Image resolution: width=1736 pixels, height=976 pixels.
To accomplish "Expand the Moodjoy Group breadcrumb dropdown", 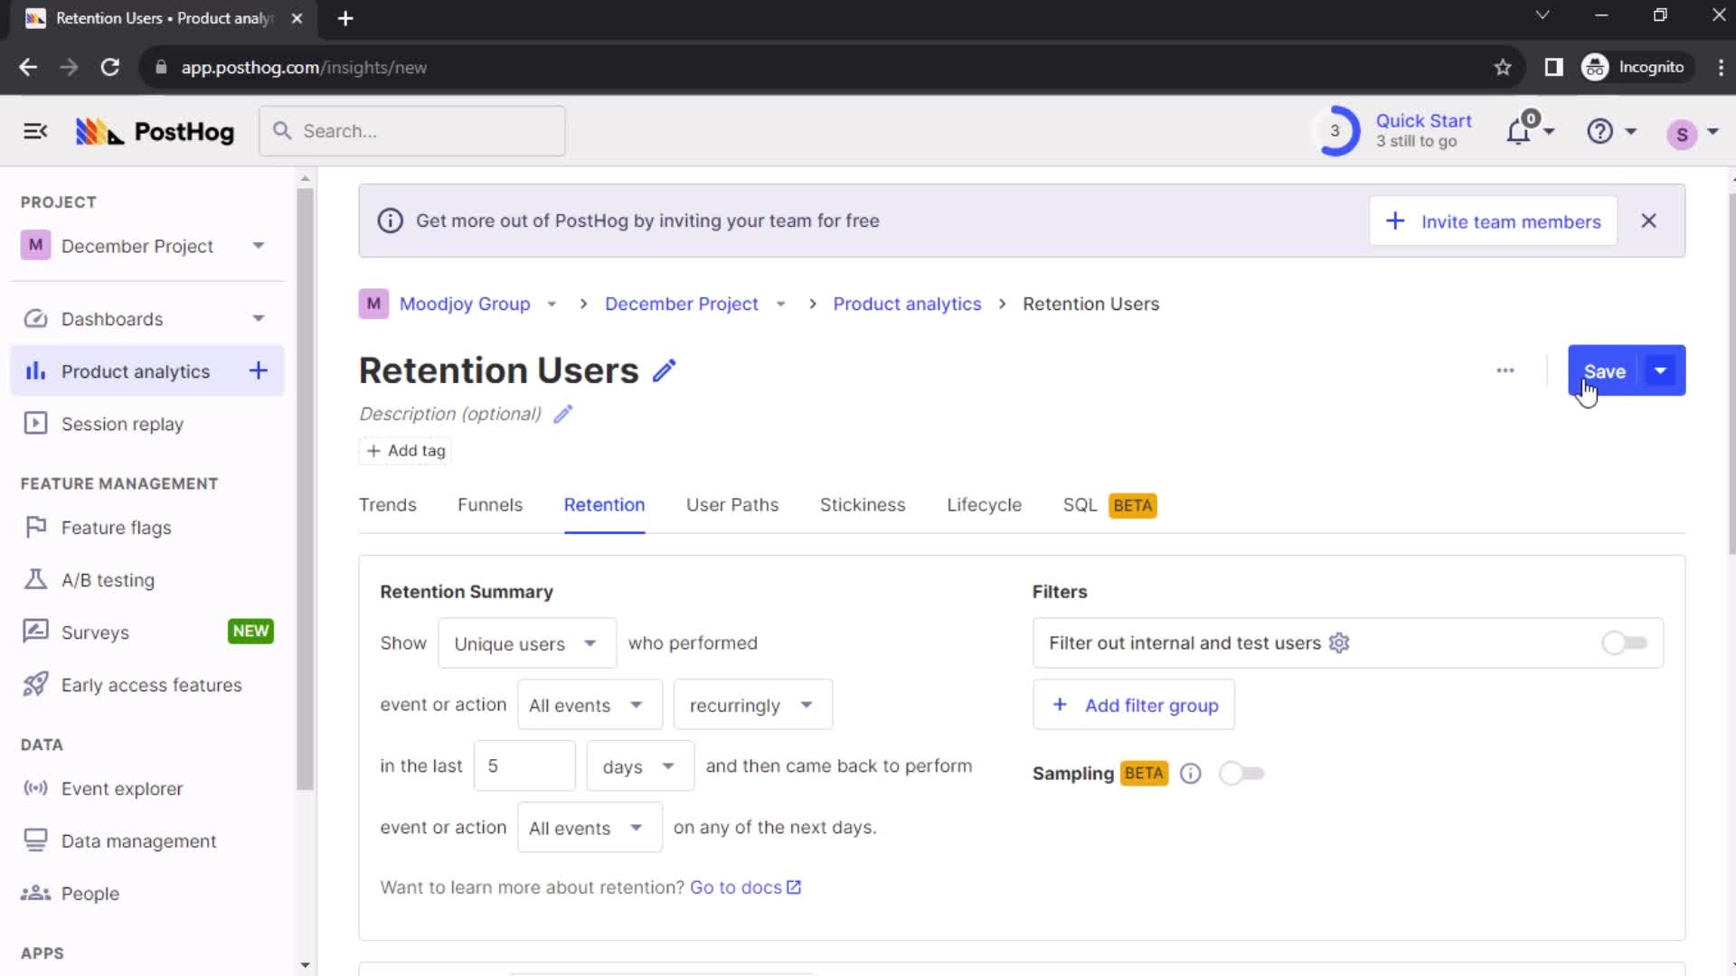I will point(552,305).
